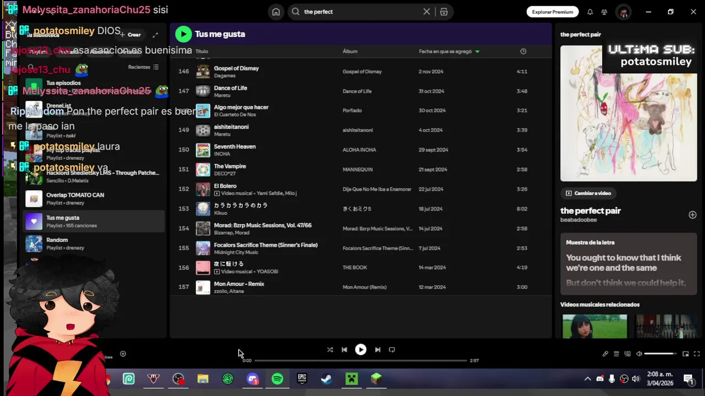This screenshot has width=705, height=396.
Task: Open the miniplayer icon
Action: click(686, 354)
